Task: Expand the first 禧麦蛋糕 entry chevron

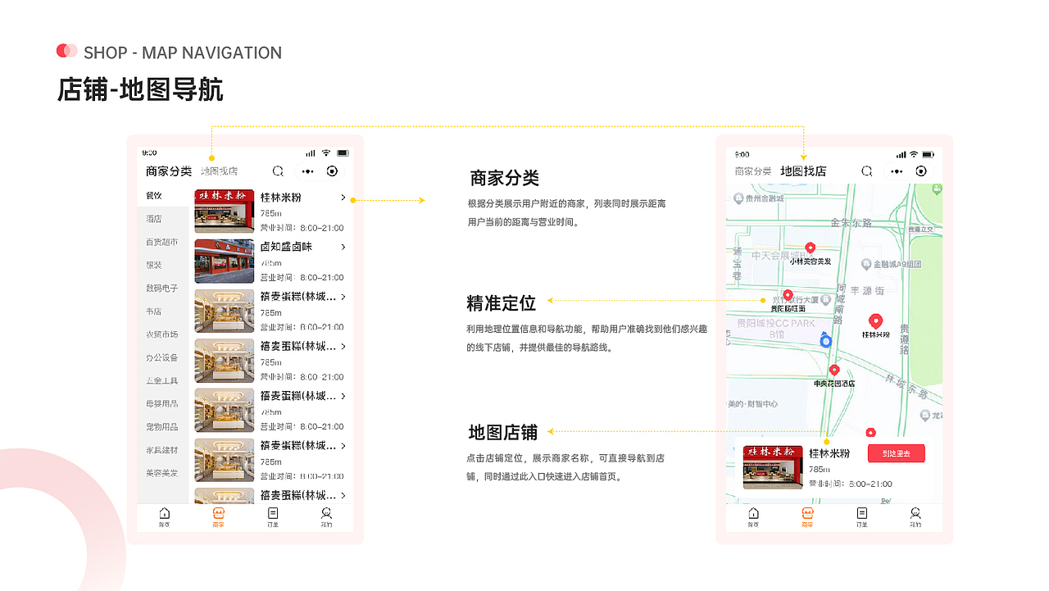Action: 344,298
